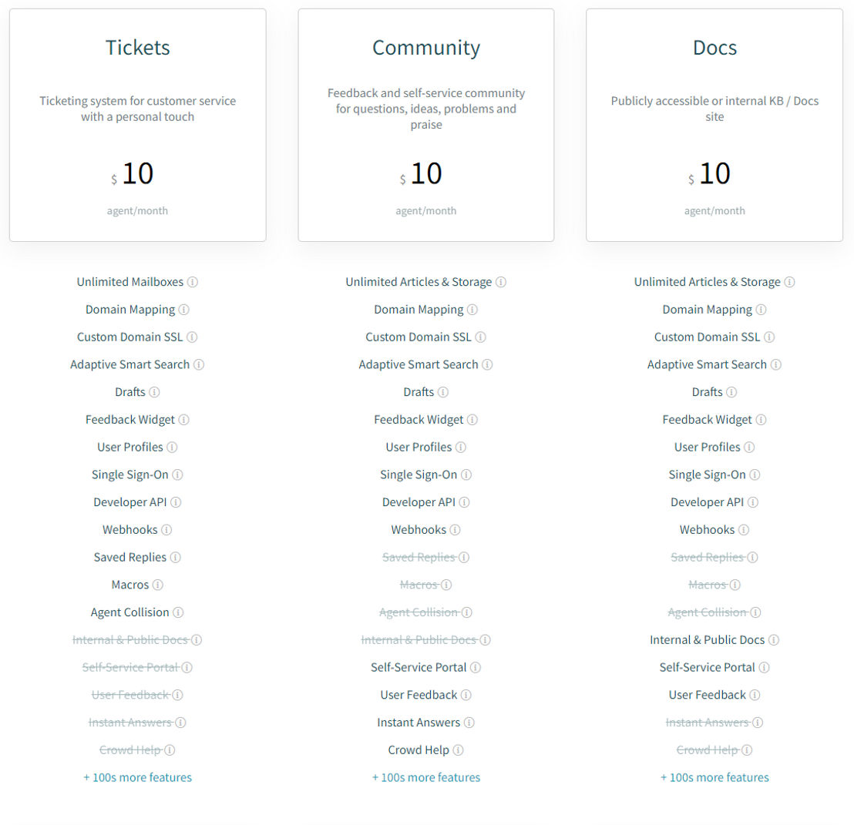Viewport: 854px width, 825px height.
Task: Click info icon next to Tickets Domain Mapping
Action: point(183,310)
